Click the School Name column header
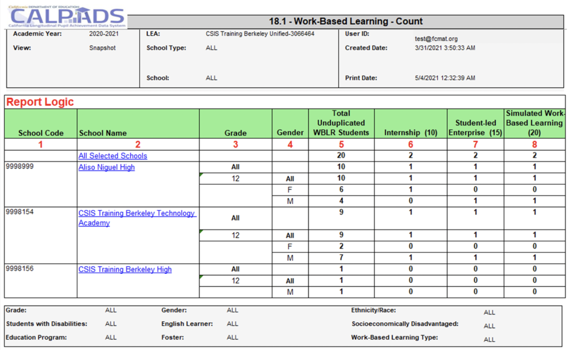Screen dimensions: 568x350 [103, 133]
